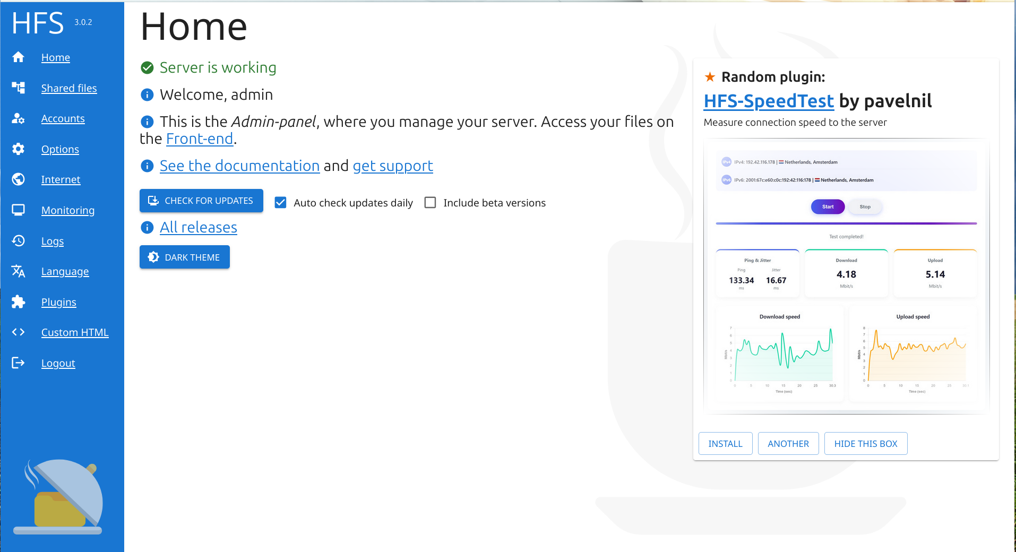Click the Internet globe icon
Viewport: 1016px width, 552px height.
(18, 179)
